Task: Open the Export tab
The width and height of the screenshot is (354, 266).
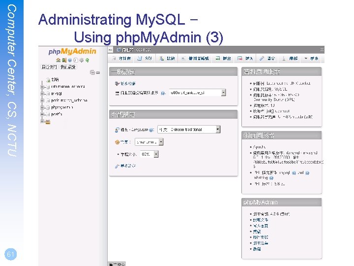Action: point(223,58)
